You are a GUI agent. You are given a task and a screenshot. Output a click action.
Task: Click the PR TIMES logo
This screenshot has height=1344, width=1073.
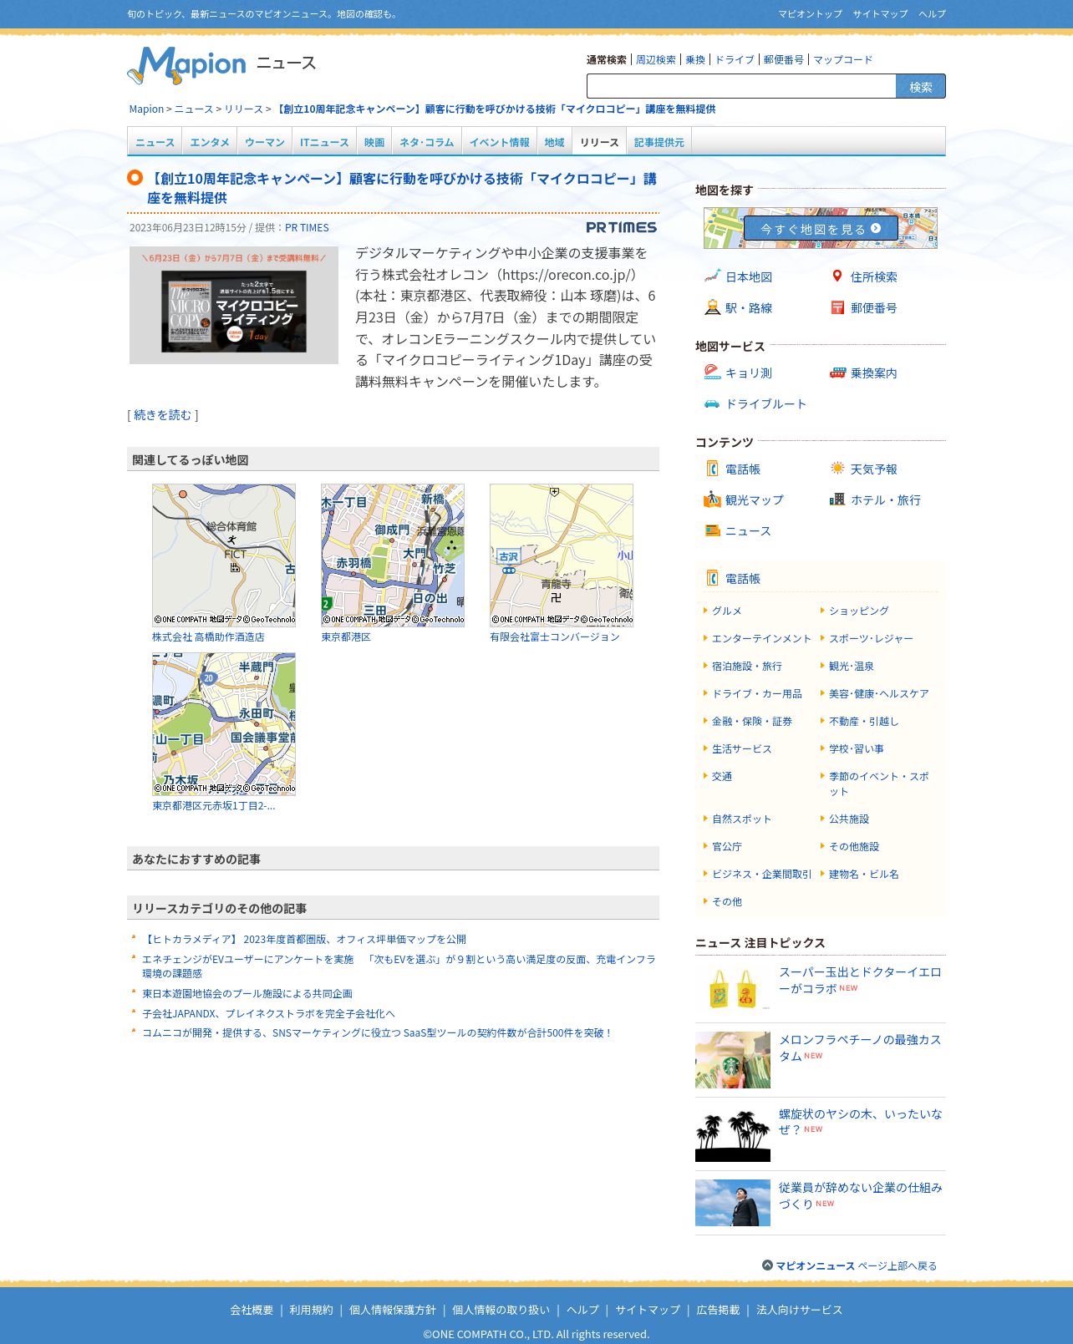point(621,227)
